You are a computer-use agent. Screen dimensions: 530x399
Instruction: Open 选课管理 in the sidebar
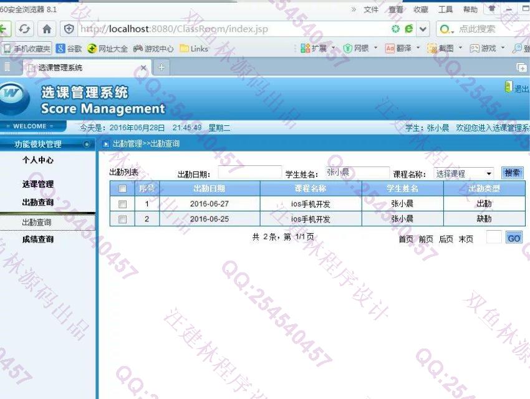38,184
